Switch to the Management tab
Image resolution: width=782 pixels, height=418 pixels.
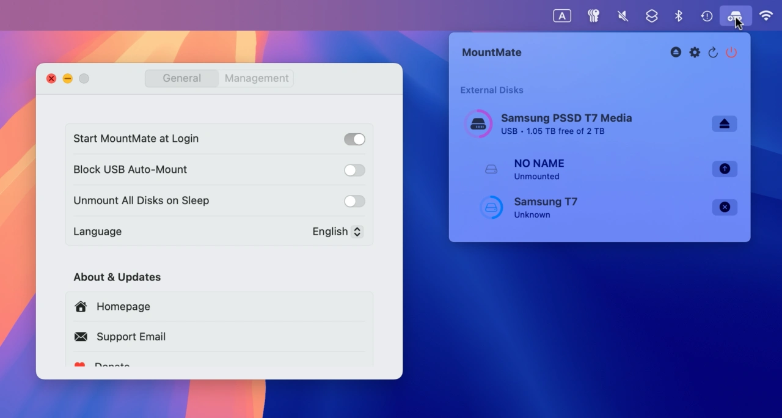coord(257,78)
